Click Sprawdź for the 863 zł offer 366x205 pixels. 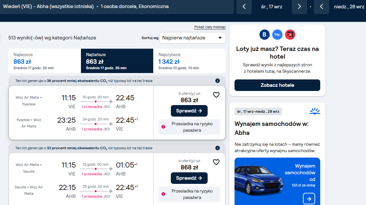[189, 111]
